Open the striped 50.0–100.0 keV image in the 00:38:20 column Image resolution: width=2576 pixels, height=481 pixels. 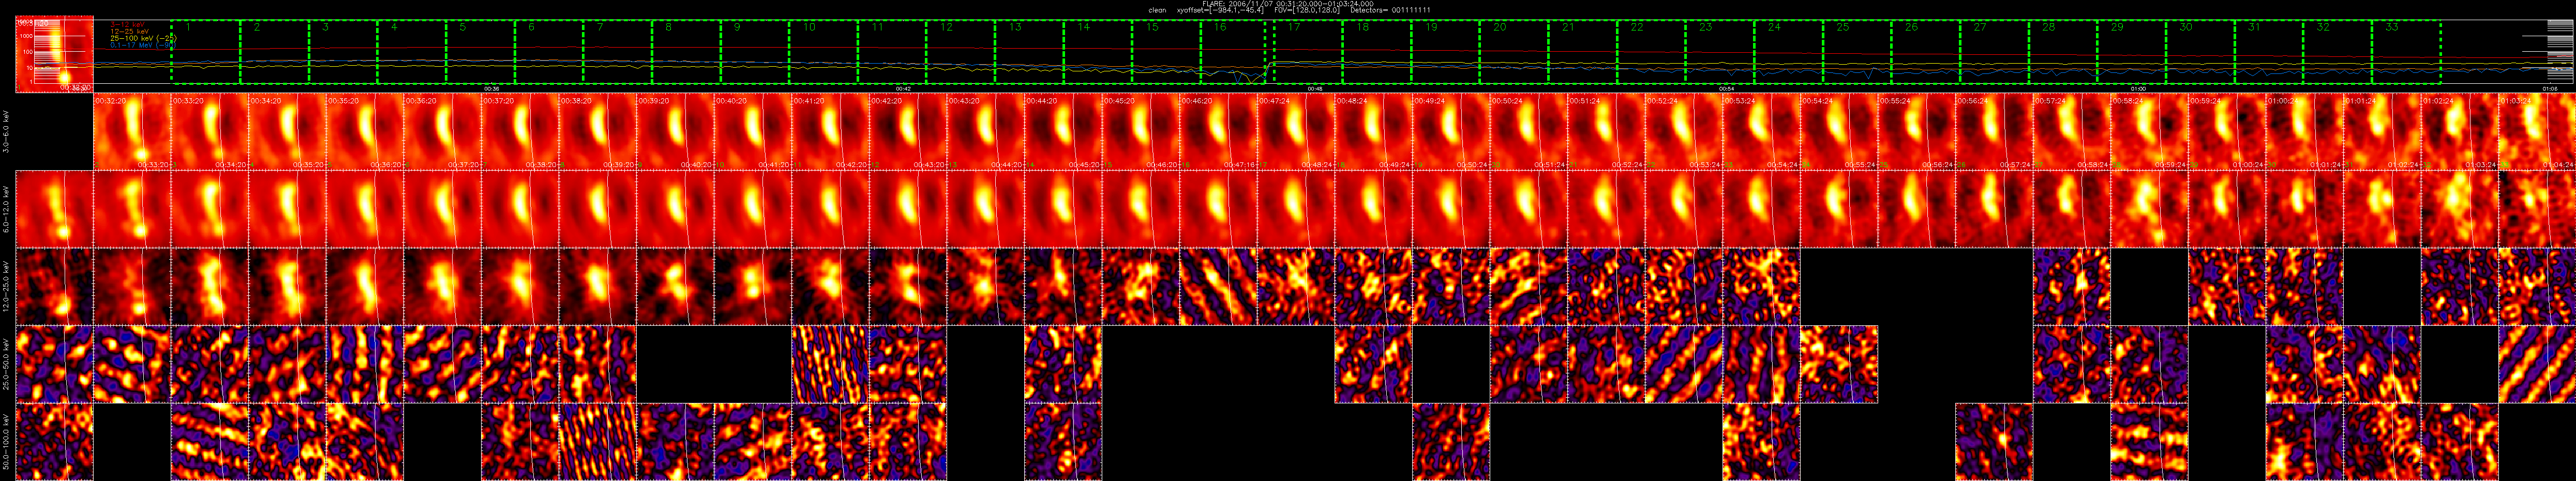pos(597,442)
